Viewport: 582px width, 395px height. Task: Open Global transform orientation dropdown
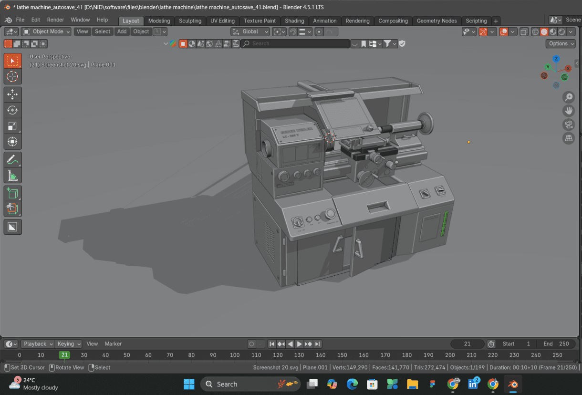pos(251,31)
